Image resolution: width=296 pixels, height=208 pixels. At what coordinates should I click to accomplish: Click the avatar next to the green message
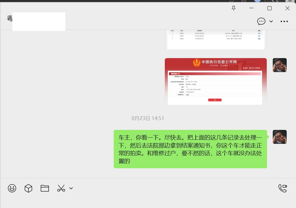[280, 137]
